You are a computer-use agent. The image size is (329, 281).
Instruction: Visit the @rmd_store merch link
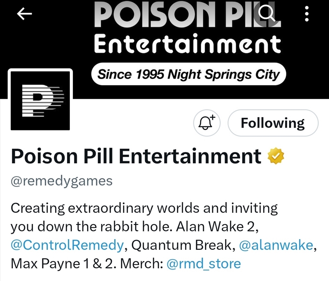(x=204, y=264)
